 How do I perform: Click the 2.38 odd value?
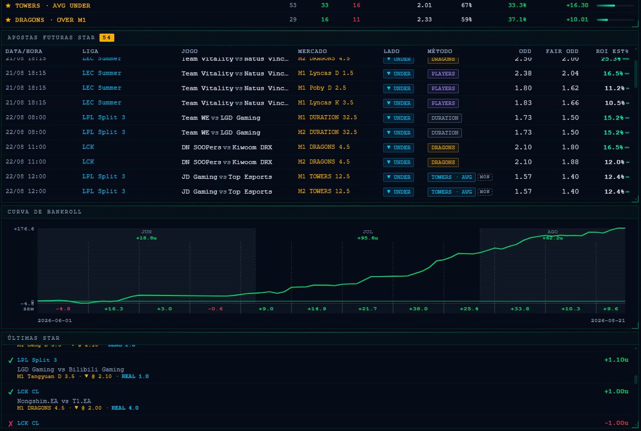click(523, 74)
